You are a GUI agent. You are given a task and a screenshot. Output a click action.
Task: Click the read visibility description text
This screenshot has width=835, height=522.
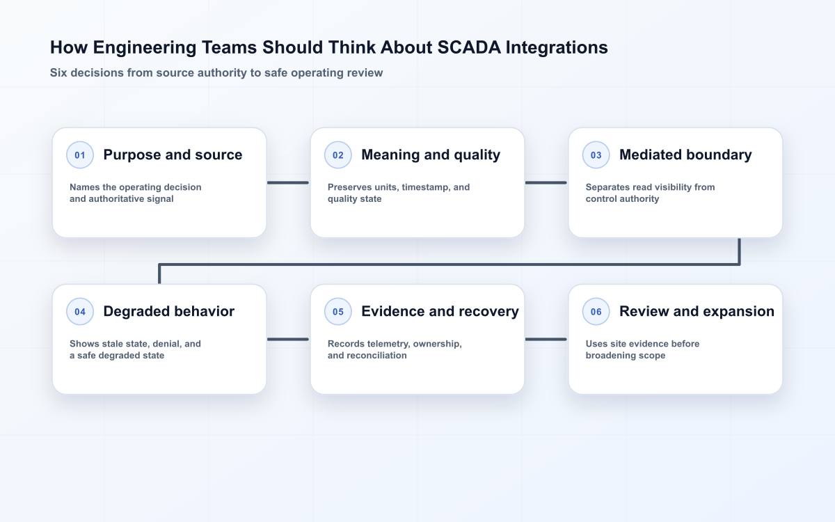coord(651,193)
